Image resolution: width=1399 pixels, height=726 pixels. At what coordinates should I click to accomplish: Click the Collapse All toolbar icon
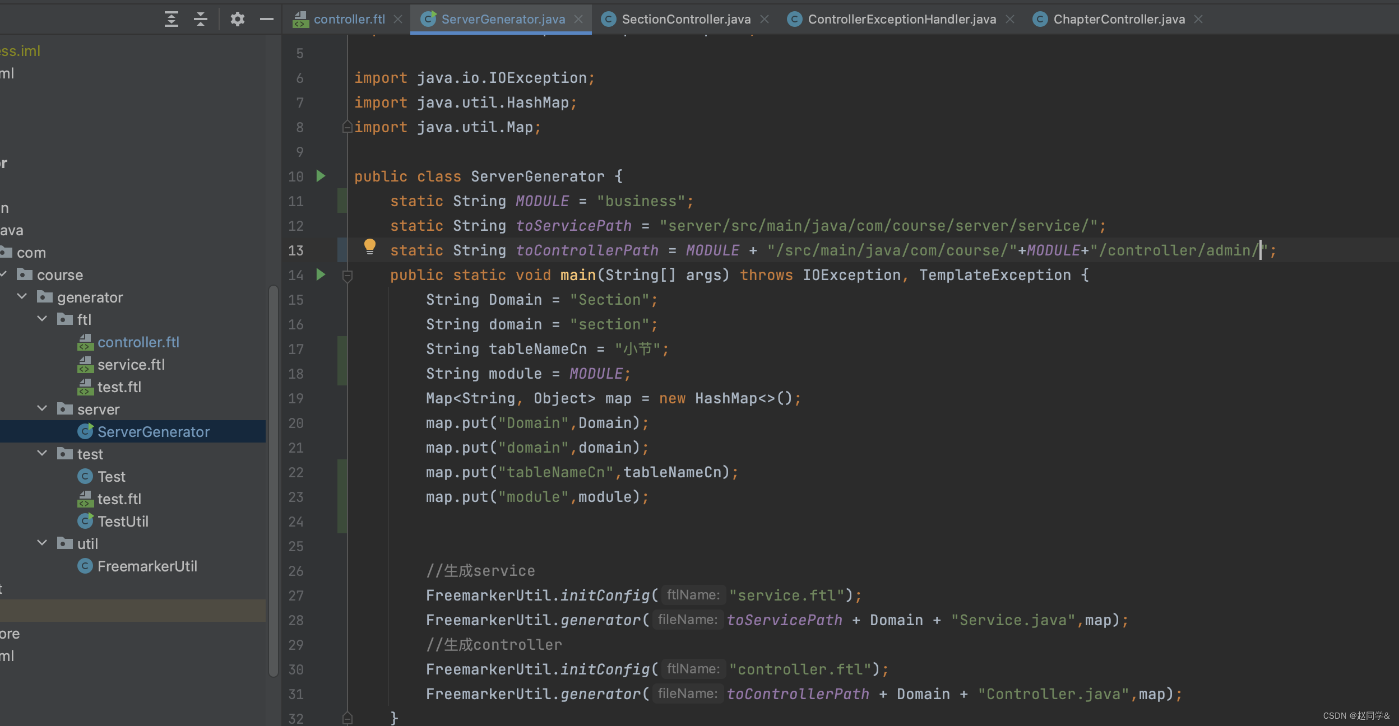coord(201,19)
